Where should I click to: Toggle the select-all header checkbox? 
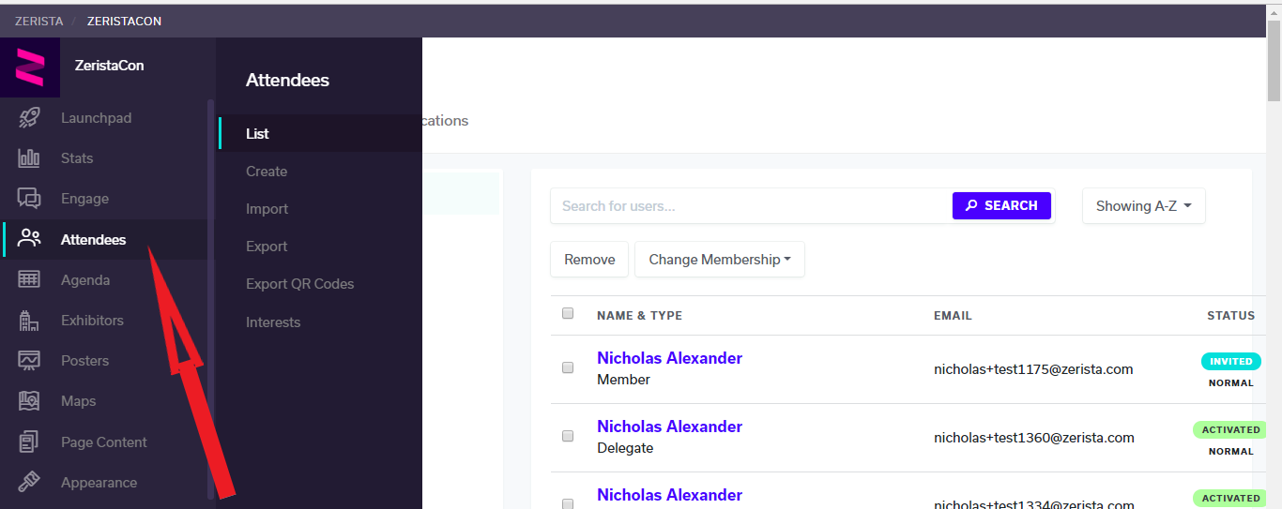568,313
